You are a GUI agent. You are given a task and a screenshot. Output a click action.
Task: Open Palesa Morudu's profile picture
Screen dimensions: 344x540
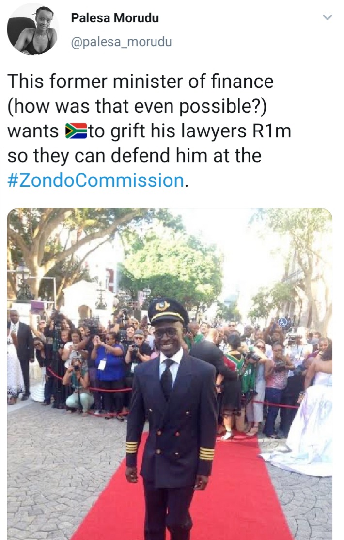click(x=33, y=30)
